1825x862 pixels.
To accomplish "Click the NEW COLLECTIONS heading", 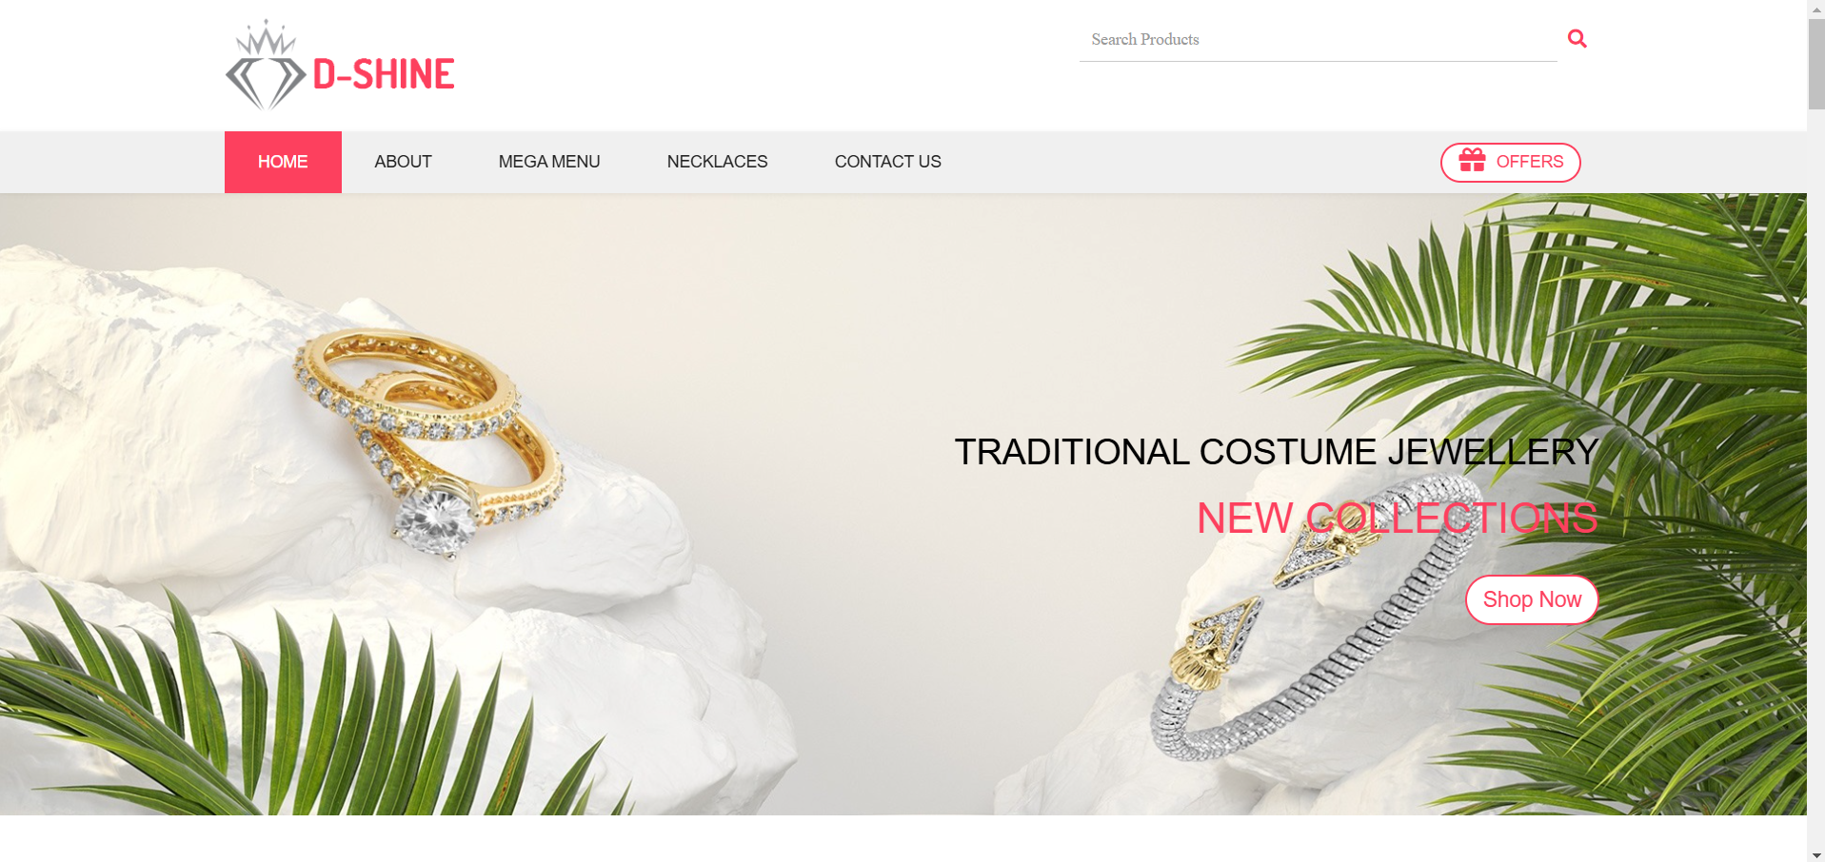I will coord(1397,519).
